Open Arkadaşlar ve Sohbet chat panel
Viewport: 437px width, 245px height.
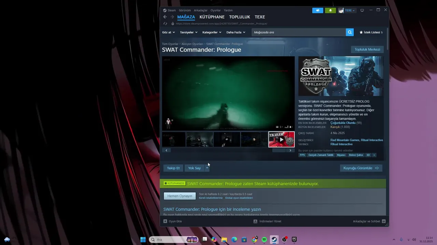coord(369,221)
